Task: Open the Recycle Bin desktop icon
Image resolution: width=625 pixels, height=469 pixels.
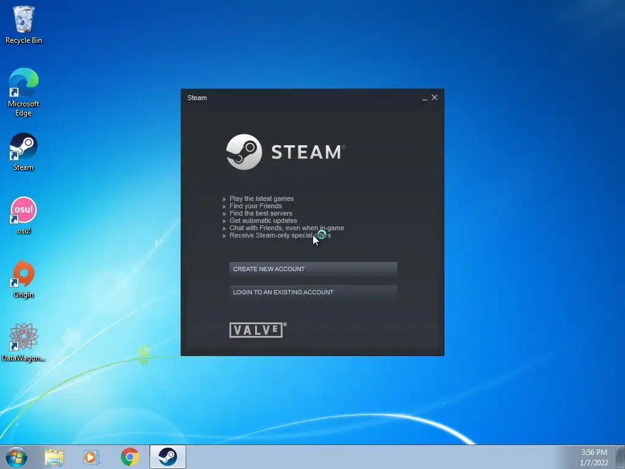Action: 24,24
